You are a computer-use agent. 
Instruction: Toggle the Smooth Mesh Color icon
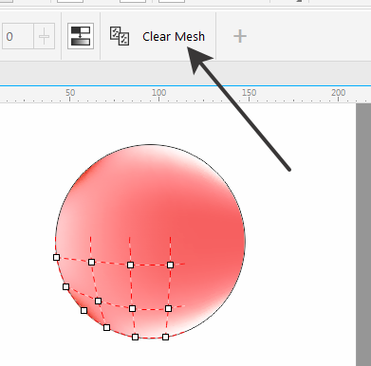tap(81, 36)
